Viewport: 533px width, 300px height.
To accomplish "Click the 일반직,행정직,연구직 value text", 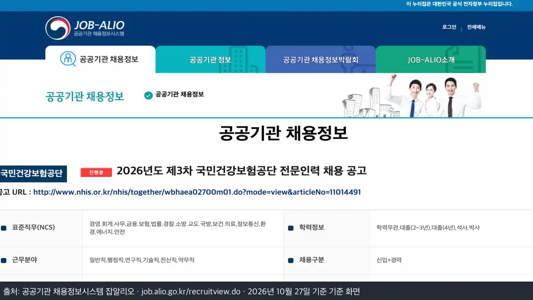I will coord(142,260).
